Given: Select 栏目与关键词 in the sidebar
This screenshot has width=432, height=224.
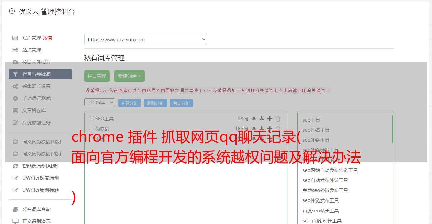Looking at the screenshot, I should (40, 74).
